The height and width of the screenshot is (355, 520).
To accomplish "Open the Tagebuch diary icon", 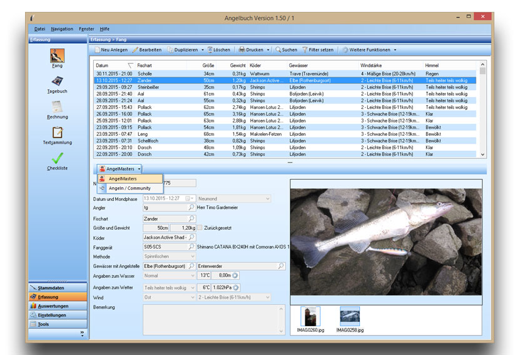I will pos(57,81).
